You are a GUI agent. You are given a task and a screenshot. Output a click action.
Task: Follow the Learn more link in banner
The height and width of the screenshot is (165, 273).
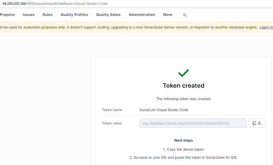266,27
